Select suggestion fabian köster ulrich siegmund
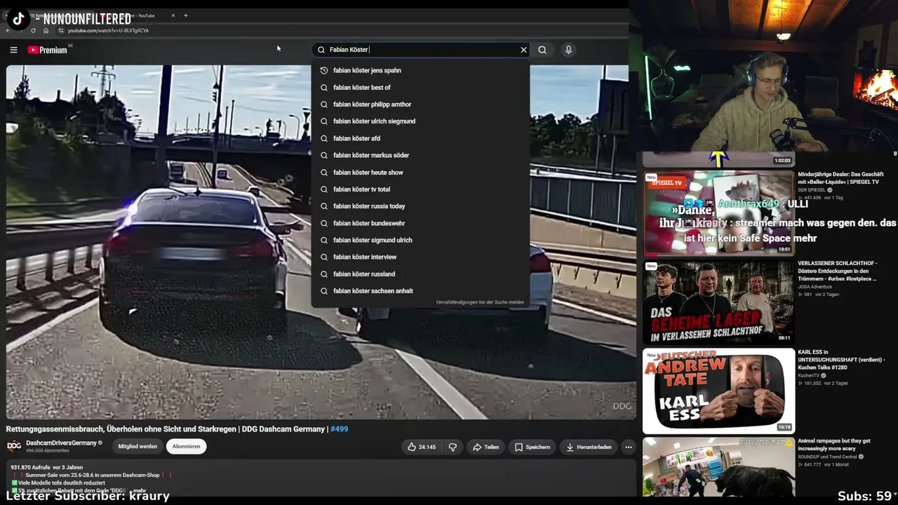 (x=421, y=121)
